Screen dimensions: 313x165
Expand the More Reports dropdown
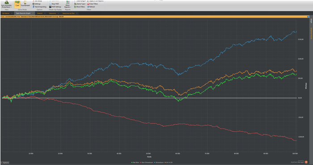point(68,4)
